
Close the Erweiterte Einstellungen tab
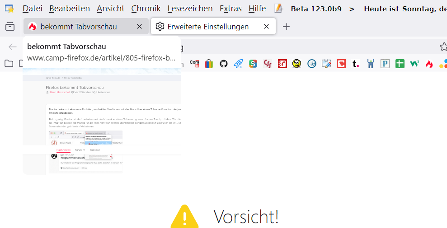tap(266, 27)
